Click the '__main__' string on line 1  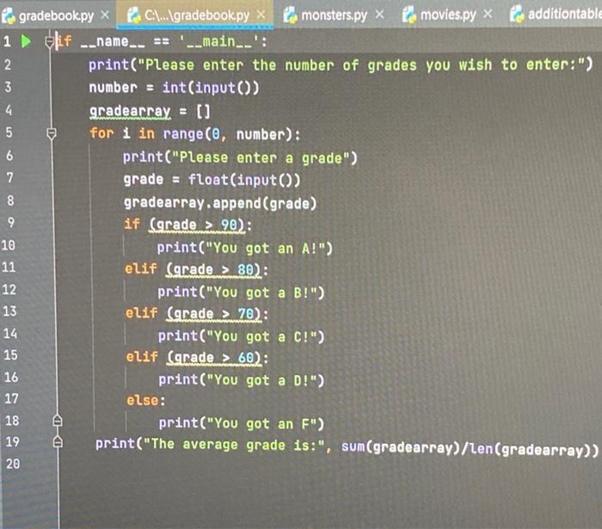[x=219, y=41]
